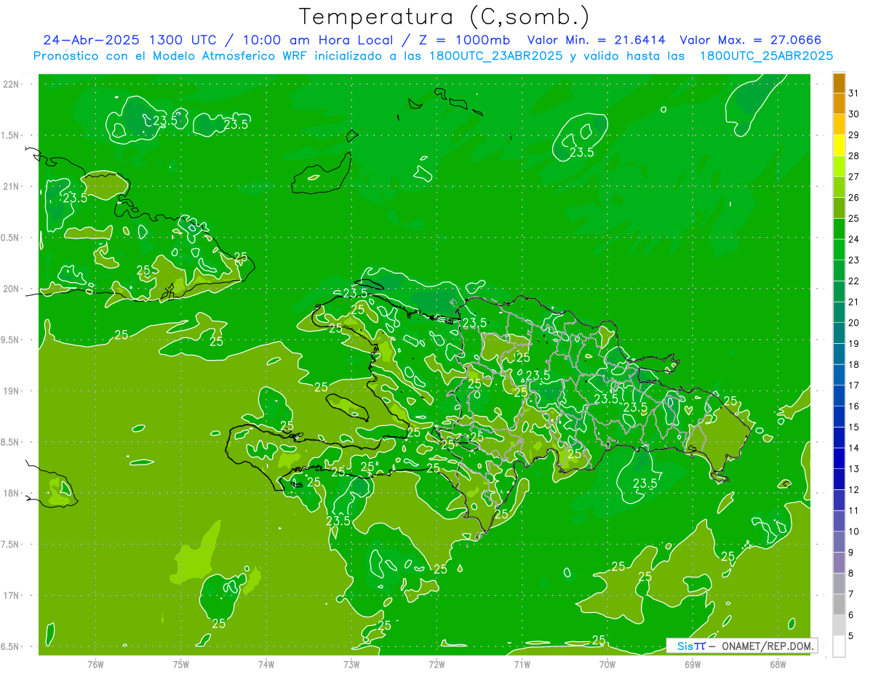
Task: Click the "73W" longitude axis label
Action: 351,665
